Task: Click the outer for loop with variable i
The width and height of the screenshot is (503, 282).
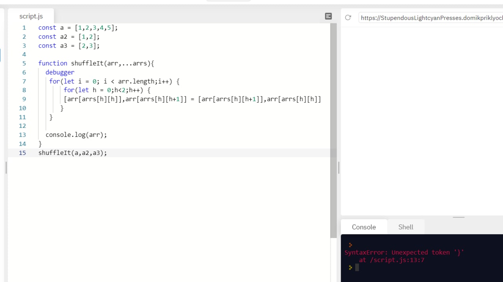Action: coord(114,81)
